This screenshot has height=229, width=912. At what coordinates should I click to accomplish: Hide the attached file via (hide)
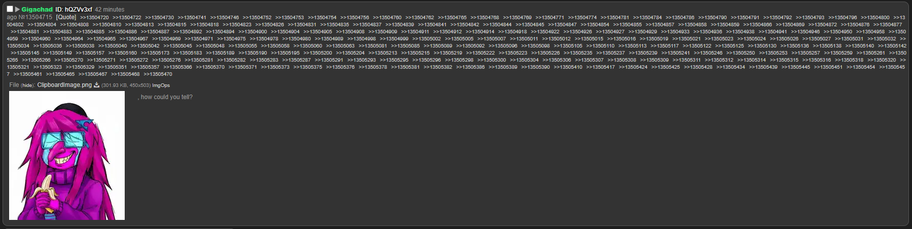click(x=28, y=85)
